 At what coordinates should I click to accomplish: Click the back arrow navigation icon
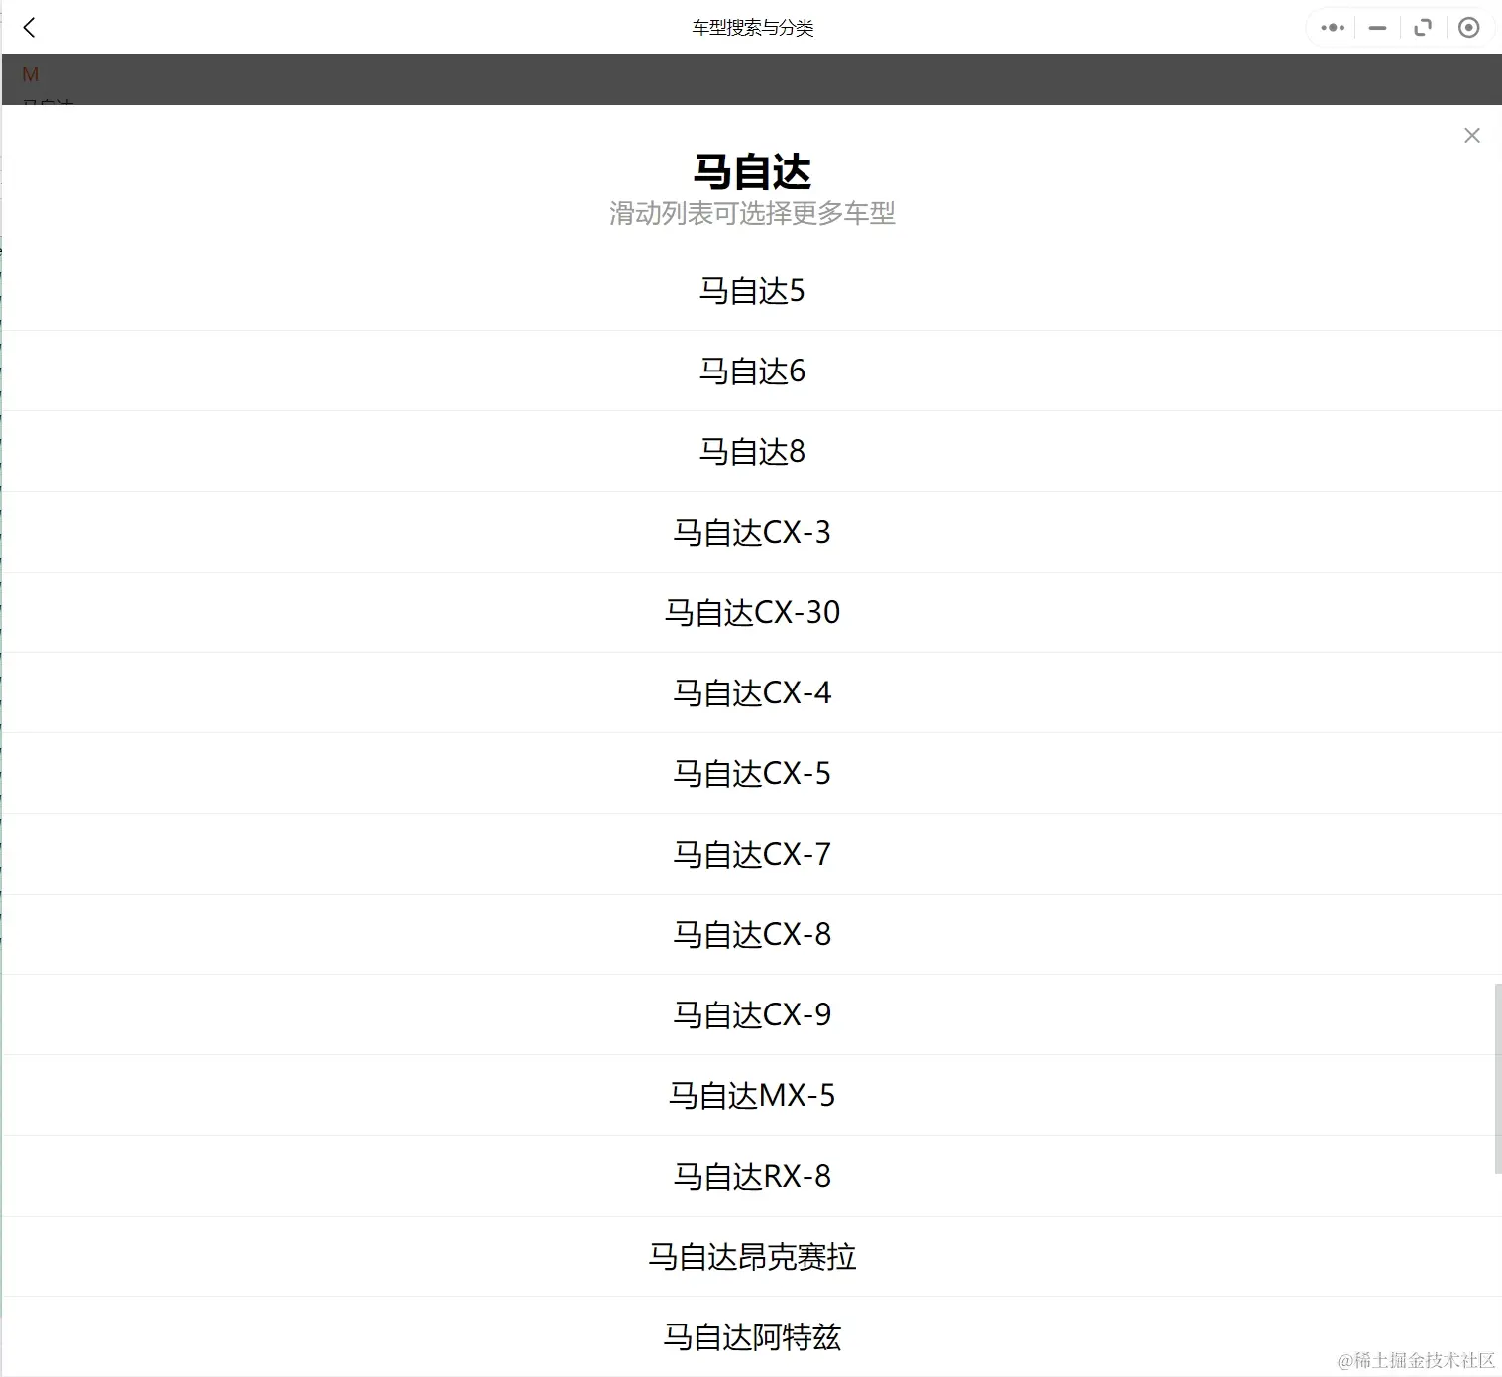click(30, 27)
